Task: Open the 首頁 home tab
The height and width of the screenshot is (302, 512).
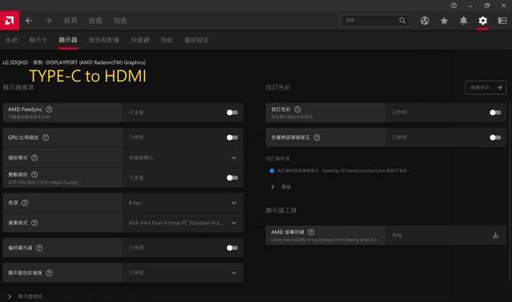Action: tap(70, 21)
